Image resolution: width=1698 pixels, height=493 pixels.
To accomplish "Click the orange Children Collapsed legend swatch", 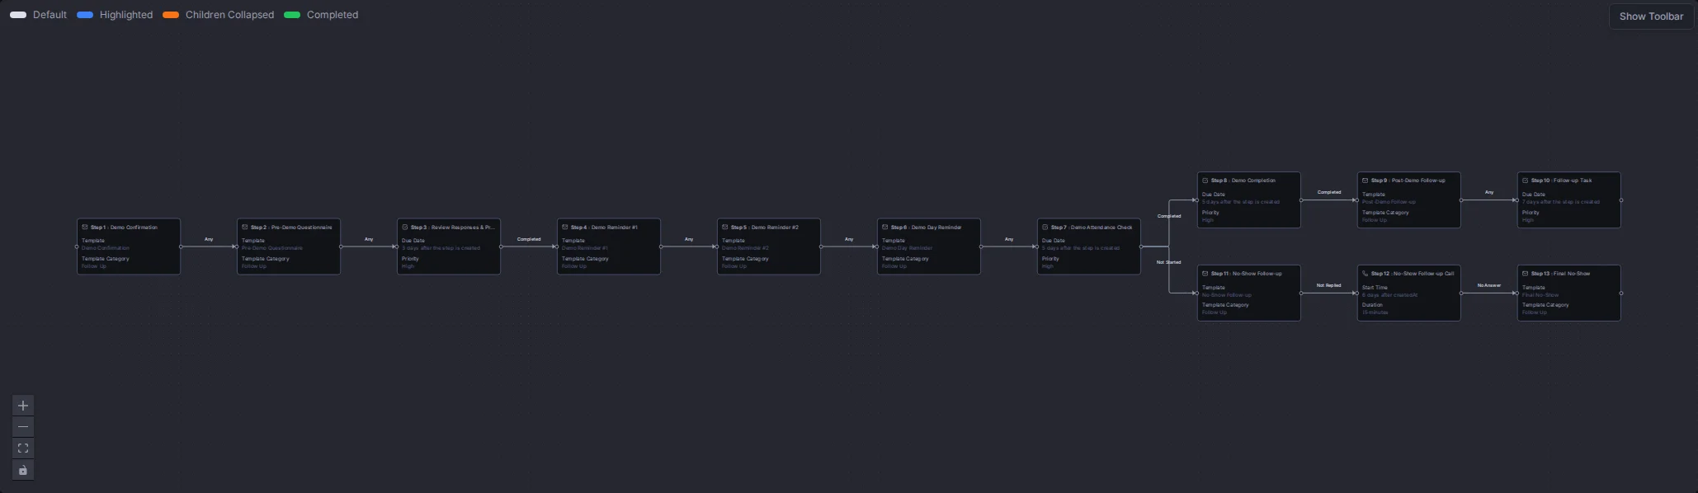I will 171,15.
